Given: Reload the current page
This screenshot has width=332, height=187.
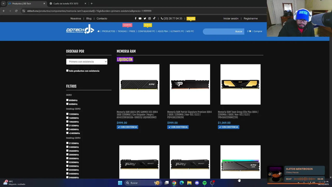Looking at the screenshot, I should [x=16, y=11].
